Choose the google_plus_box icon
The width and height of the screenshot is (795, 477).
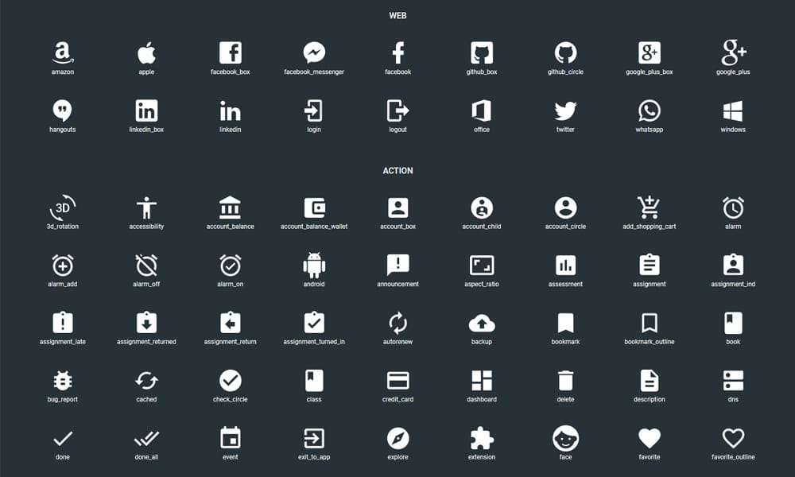(650, 52)
